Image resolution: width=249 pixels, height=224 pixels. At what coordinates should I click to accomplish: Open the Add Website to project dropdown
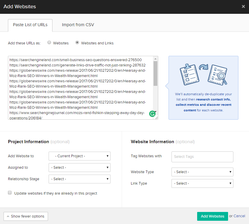tap(79, 156)
